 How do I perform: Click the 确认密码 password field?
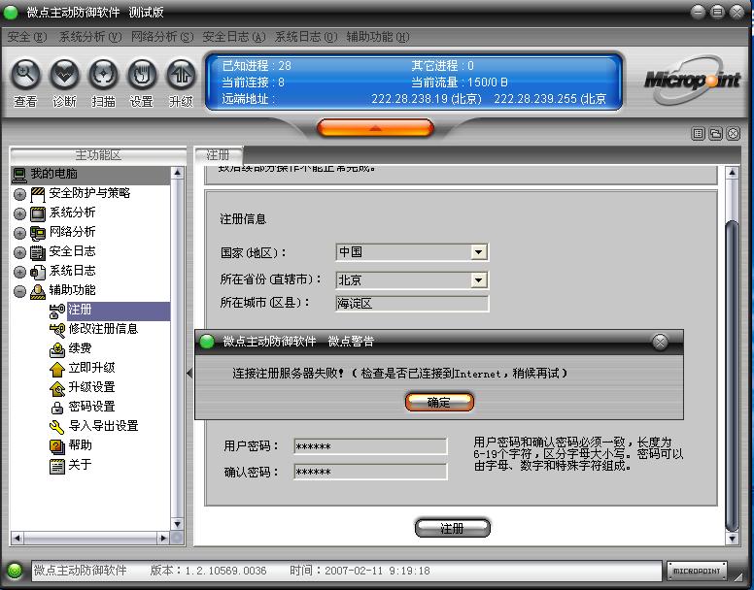click(370, 472)
